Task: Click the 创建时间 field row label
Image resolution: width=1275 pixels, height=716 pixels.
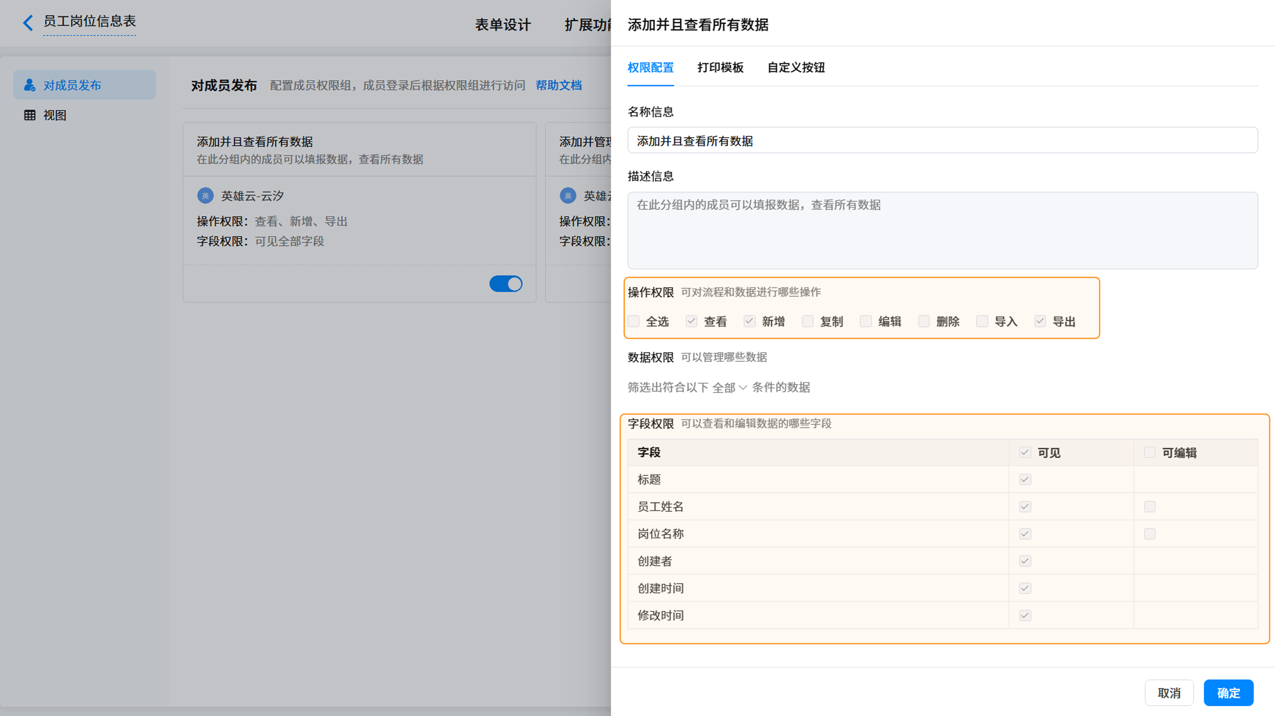Action: tap(660, 588)
